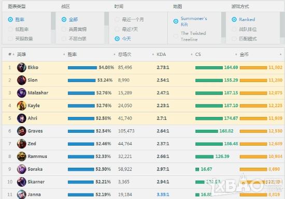The height and width of the screenshot is (199, 285).
Task: Click Graves' champion portrait
Action: point(22,131)
